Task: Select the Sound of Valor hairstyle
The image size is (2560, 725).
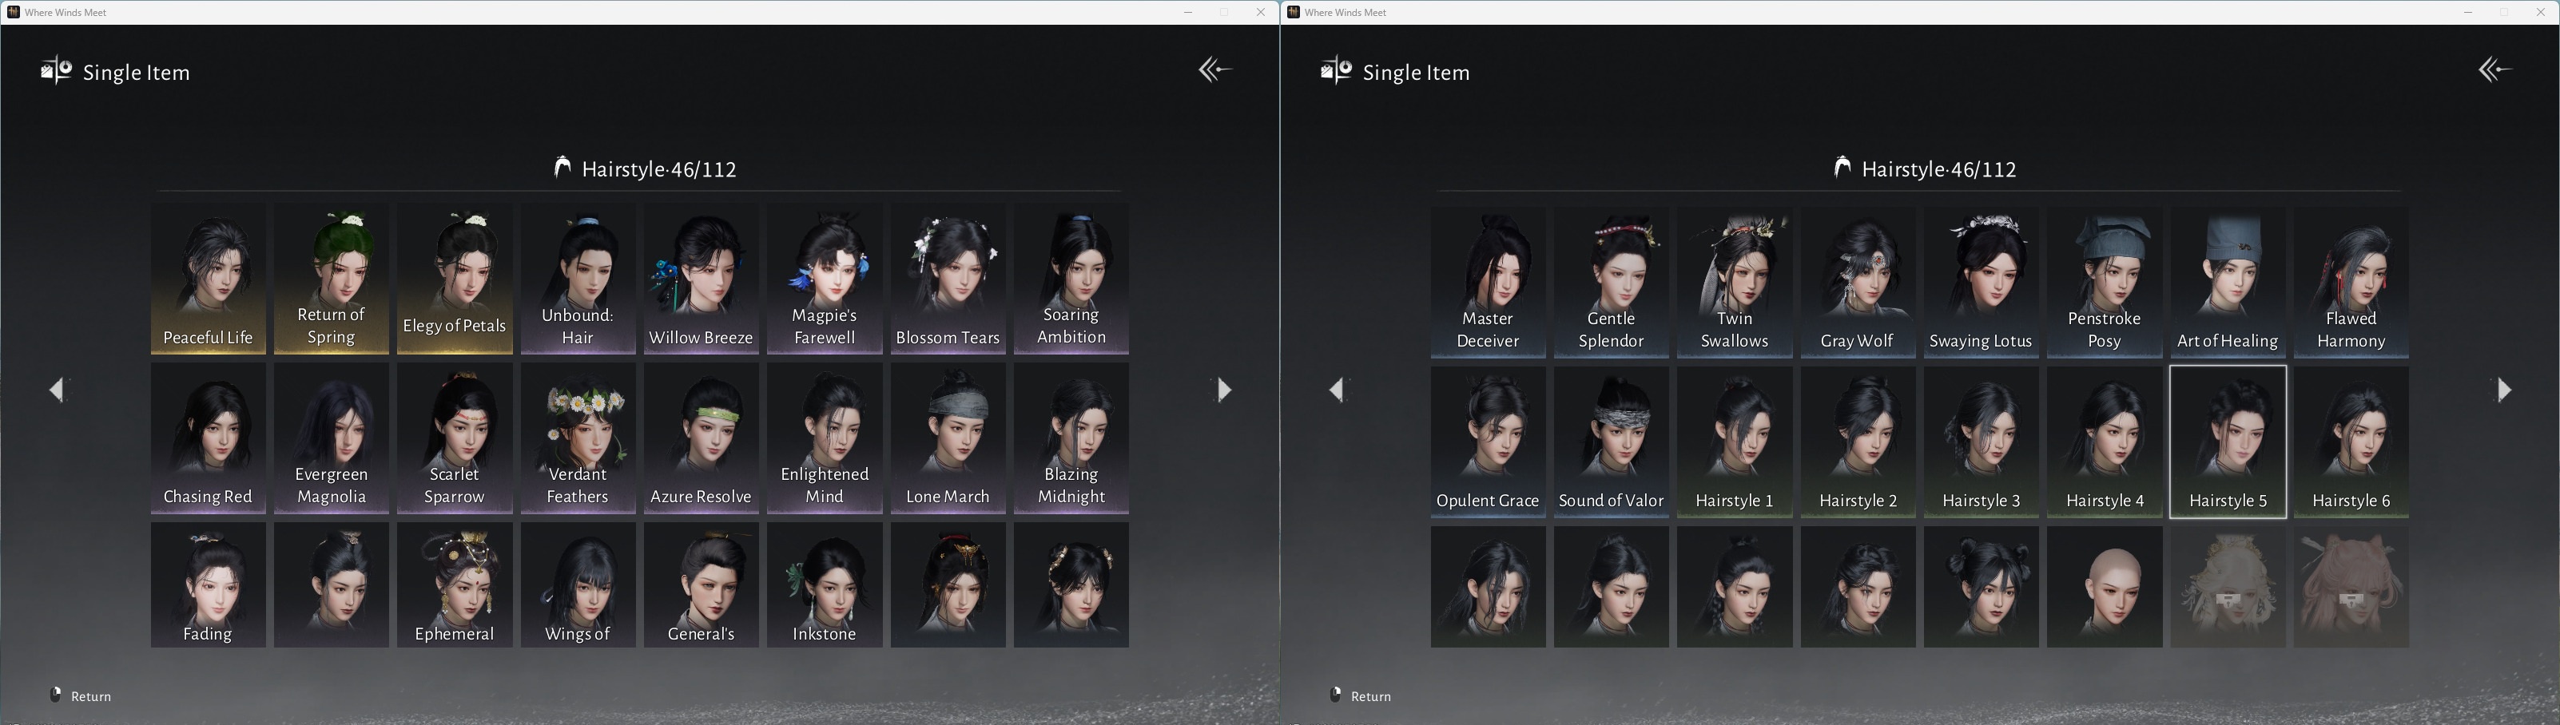Action: point(1611,442)
